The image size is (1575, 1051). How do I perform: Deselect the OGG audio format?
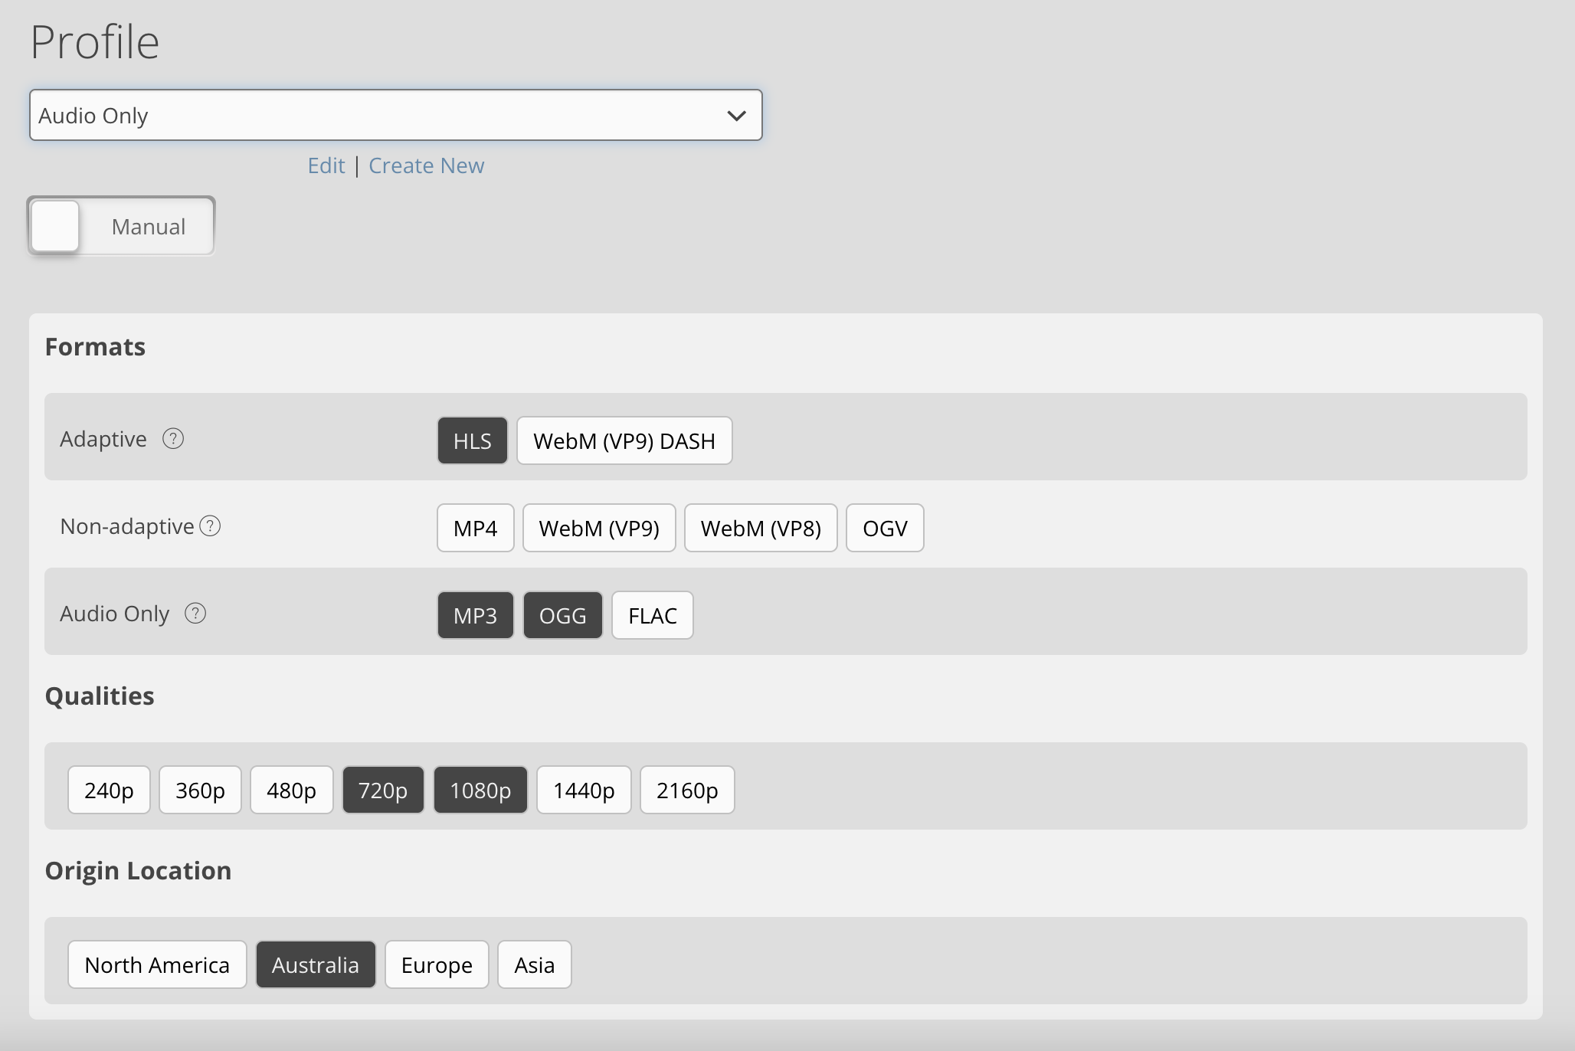[x=563, y=615]
